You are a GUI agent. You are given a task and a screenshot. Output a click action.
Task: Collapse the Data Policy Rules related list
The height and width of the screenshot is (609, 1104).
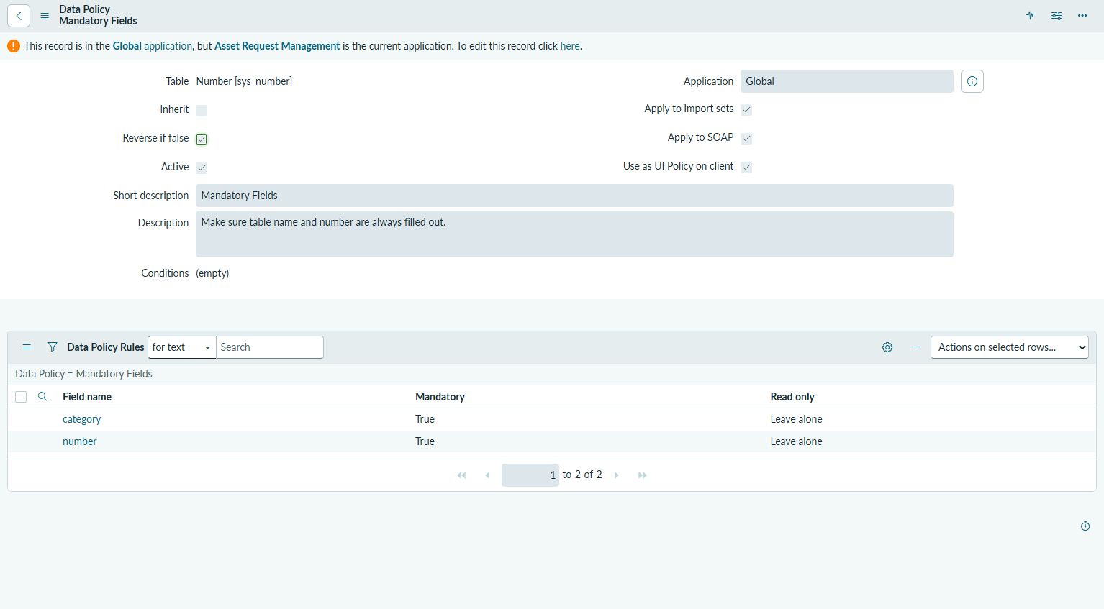[916, 347]
